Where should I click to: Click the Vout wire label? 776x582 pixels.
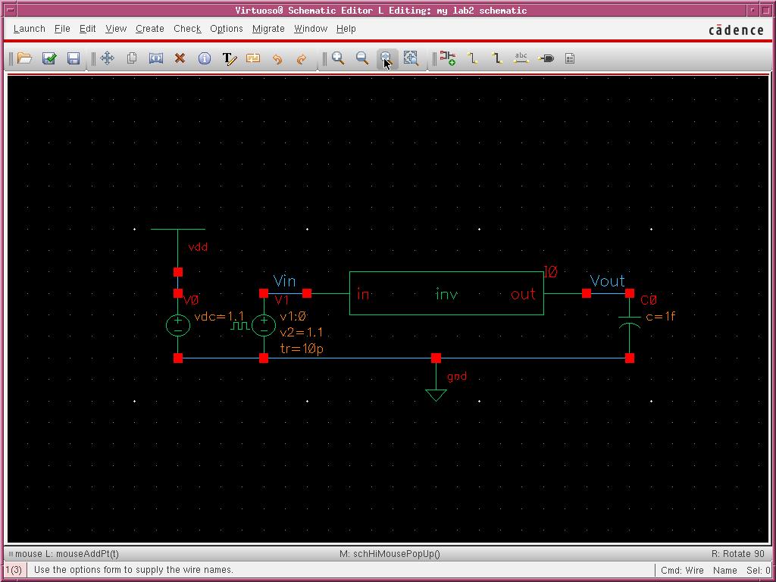coord(607,281)
